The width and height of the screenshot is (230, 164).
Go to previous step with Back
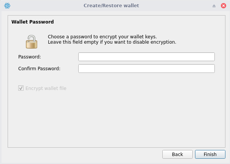click(177, 155)
